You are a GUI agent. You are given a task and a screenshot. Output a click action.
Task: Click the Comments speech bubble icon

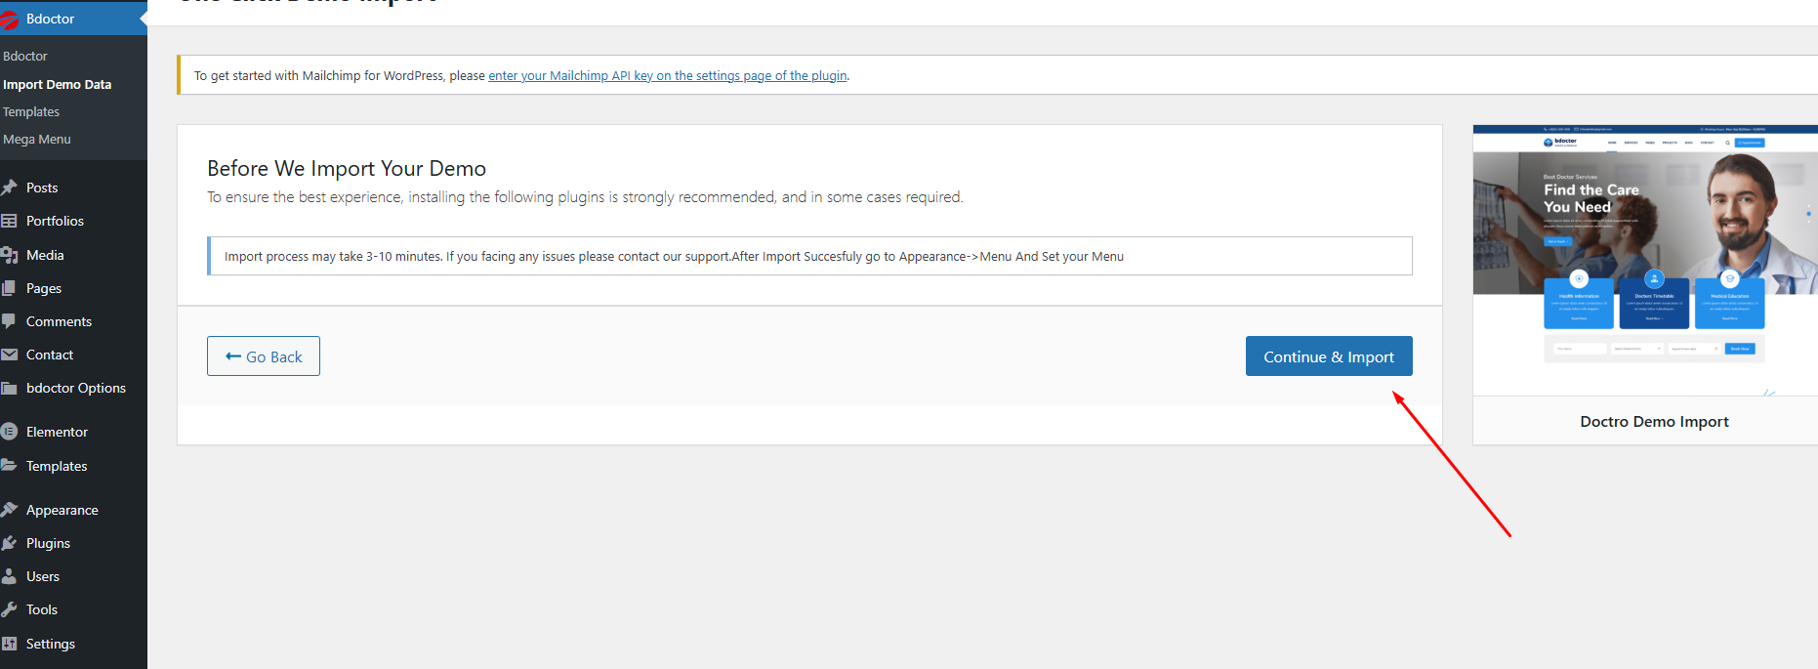click(10, 321)
